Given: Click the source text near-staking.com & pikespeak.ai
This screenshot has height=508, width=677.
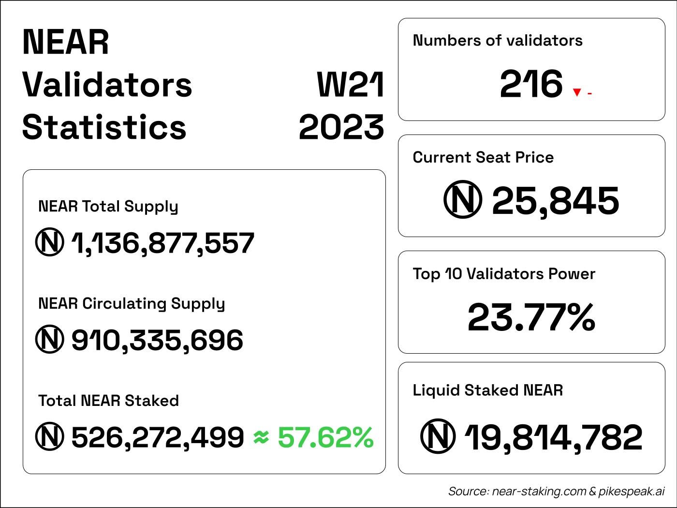Looking at the screenshot, I should (x=556, y=492).
